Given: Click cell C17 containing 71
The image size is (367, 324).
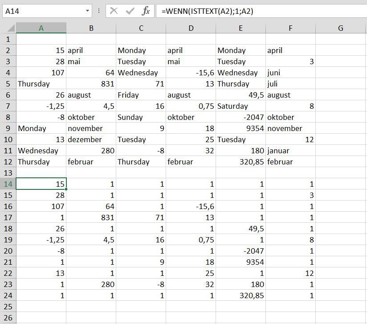Looking at the screenshot, I should pos(141,217).
